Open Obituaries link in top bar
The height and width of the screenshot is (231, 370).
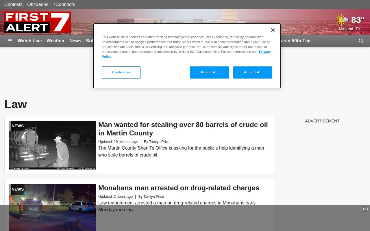[x=38, y=5]
